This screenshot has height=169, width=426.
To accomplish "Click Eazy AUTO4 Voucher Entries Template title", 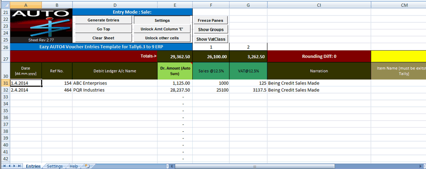I will (101, 47).
